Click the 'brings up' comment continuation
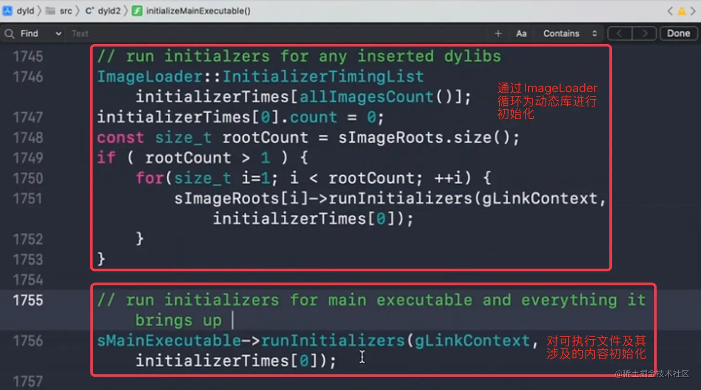This screenshot has height=390, width=701. pos(178,320)
